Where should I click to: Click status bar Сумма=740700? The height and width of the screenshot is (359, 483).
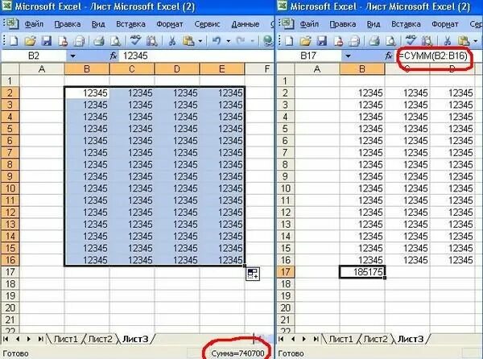237,353
